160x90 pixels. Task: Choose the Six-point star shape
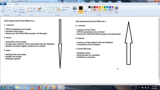(x=52, y=12)
